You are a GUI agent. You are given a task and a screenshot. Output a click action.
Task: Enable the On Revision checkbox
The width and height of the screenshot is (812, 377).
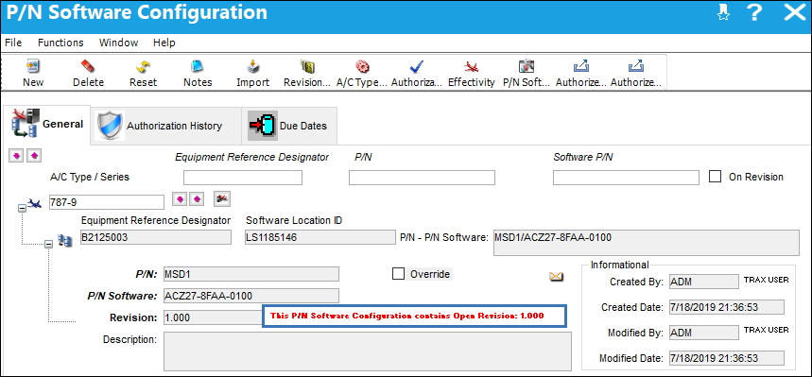716,177
